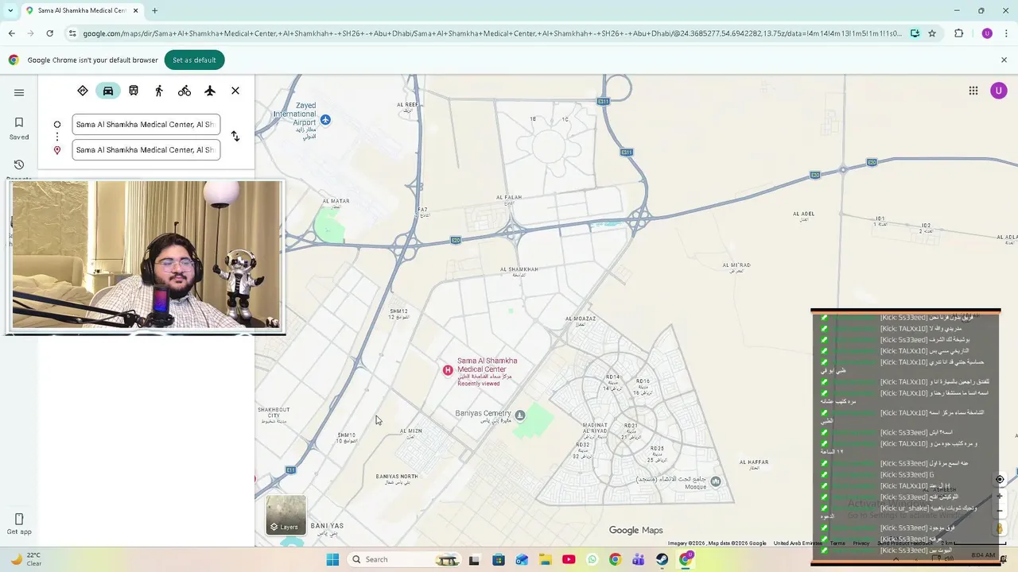Open the Terms link

[837, 543]
